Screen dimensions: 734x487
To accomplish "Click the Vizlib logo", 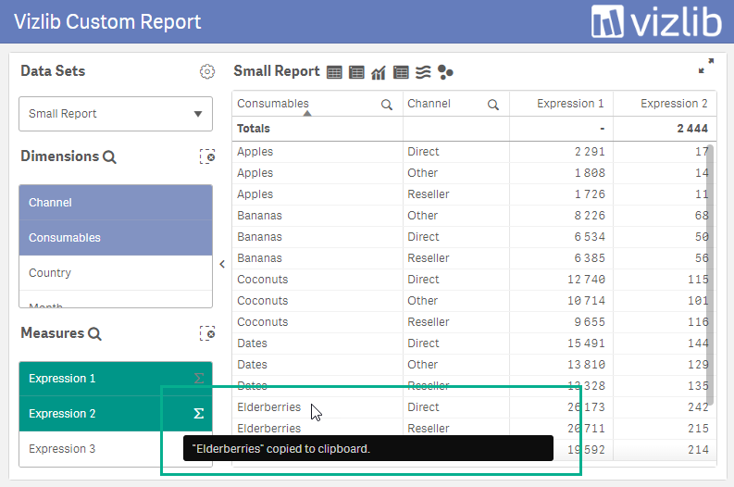I will click(x=656, y=21).
